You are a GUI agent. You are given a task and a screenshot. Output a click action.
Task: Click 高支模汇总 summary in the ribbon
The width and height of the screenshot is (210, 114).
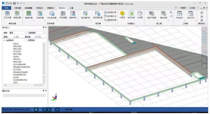110,16
